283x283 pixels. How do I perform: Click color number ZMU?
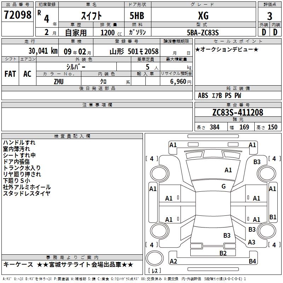tap(59, 82)
